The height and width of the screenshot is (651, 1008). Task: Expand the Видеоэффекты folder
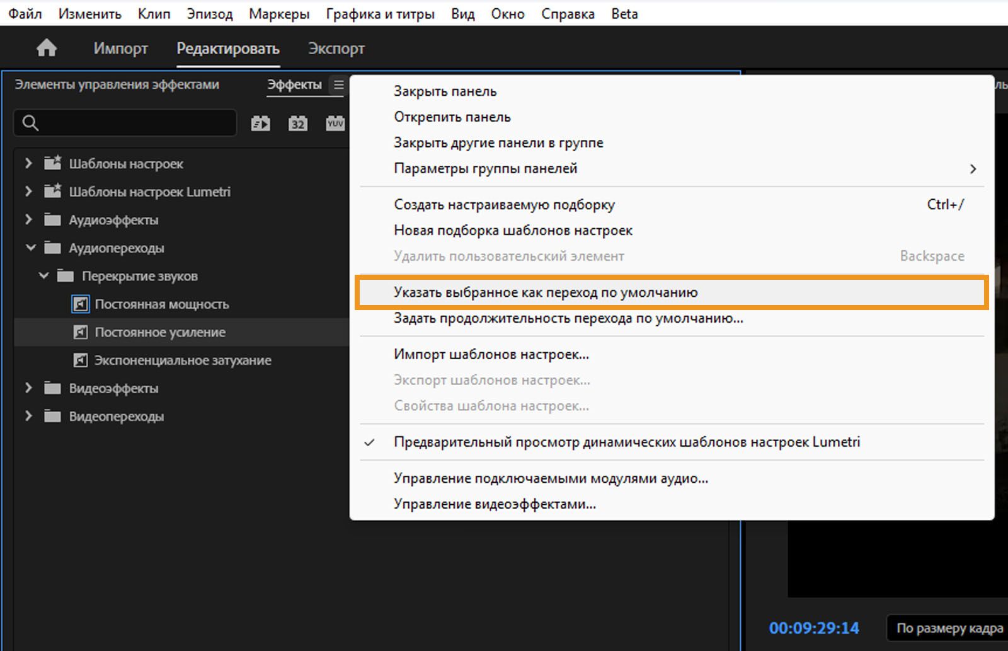28,388
